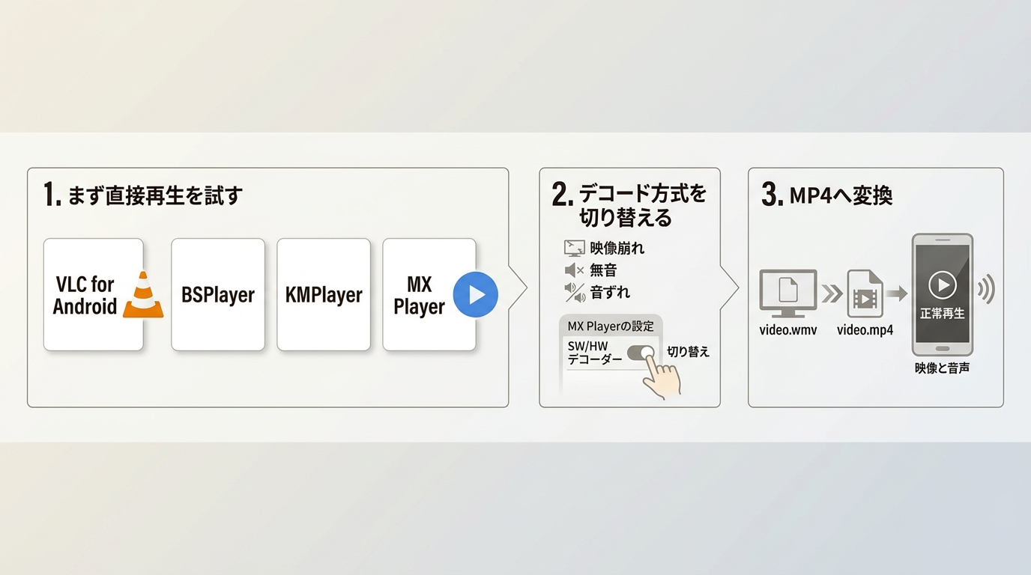Click the MX Playerの設定 header

pos(611,326)
